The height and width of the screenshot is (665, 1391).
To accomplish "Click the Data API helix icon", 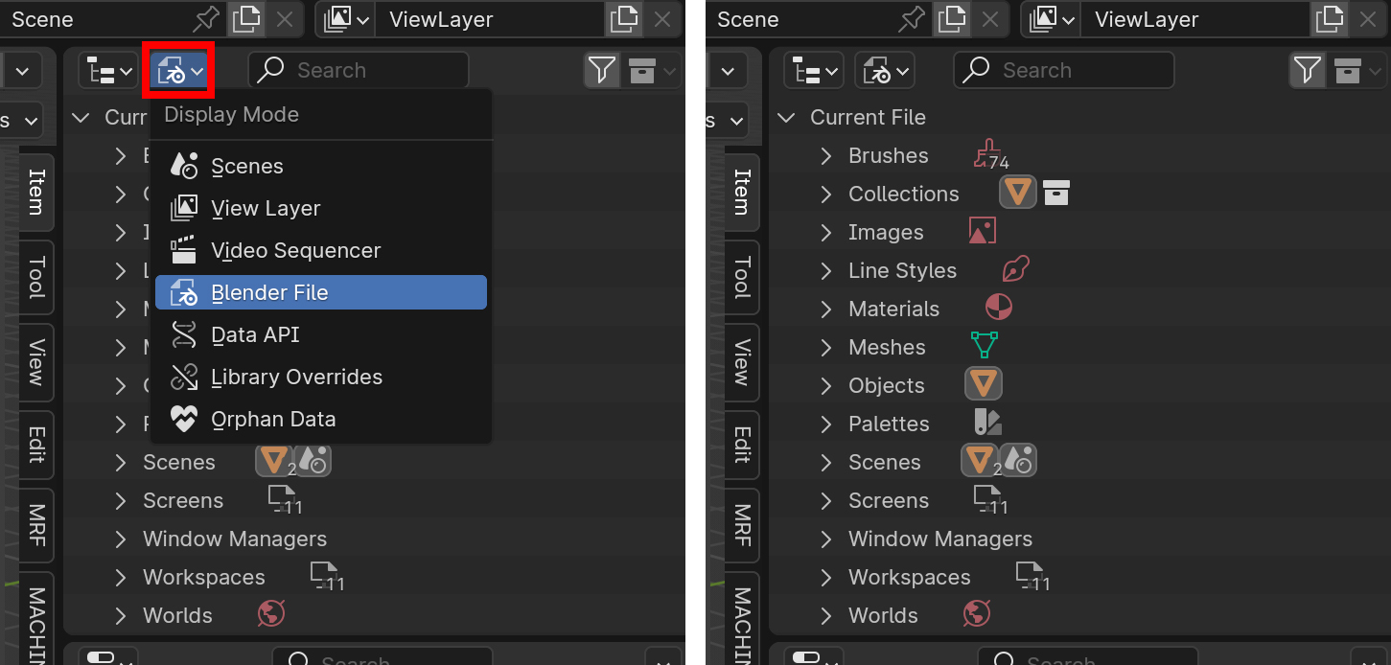I will [x=183, y=334].
